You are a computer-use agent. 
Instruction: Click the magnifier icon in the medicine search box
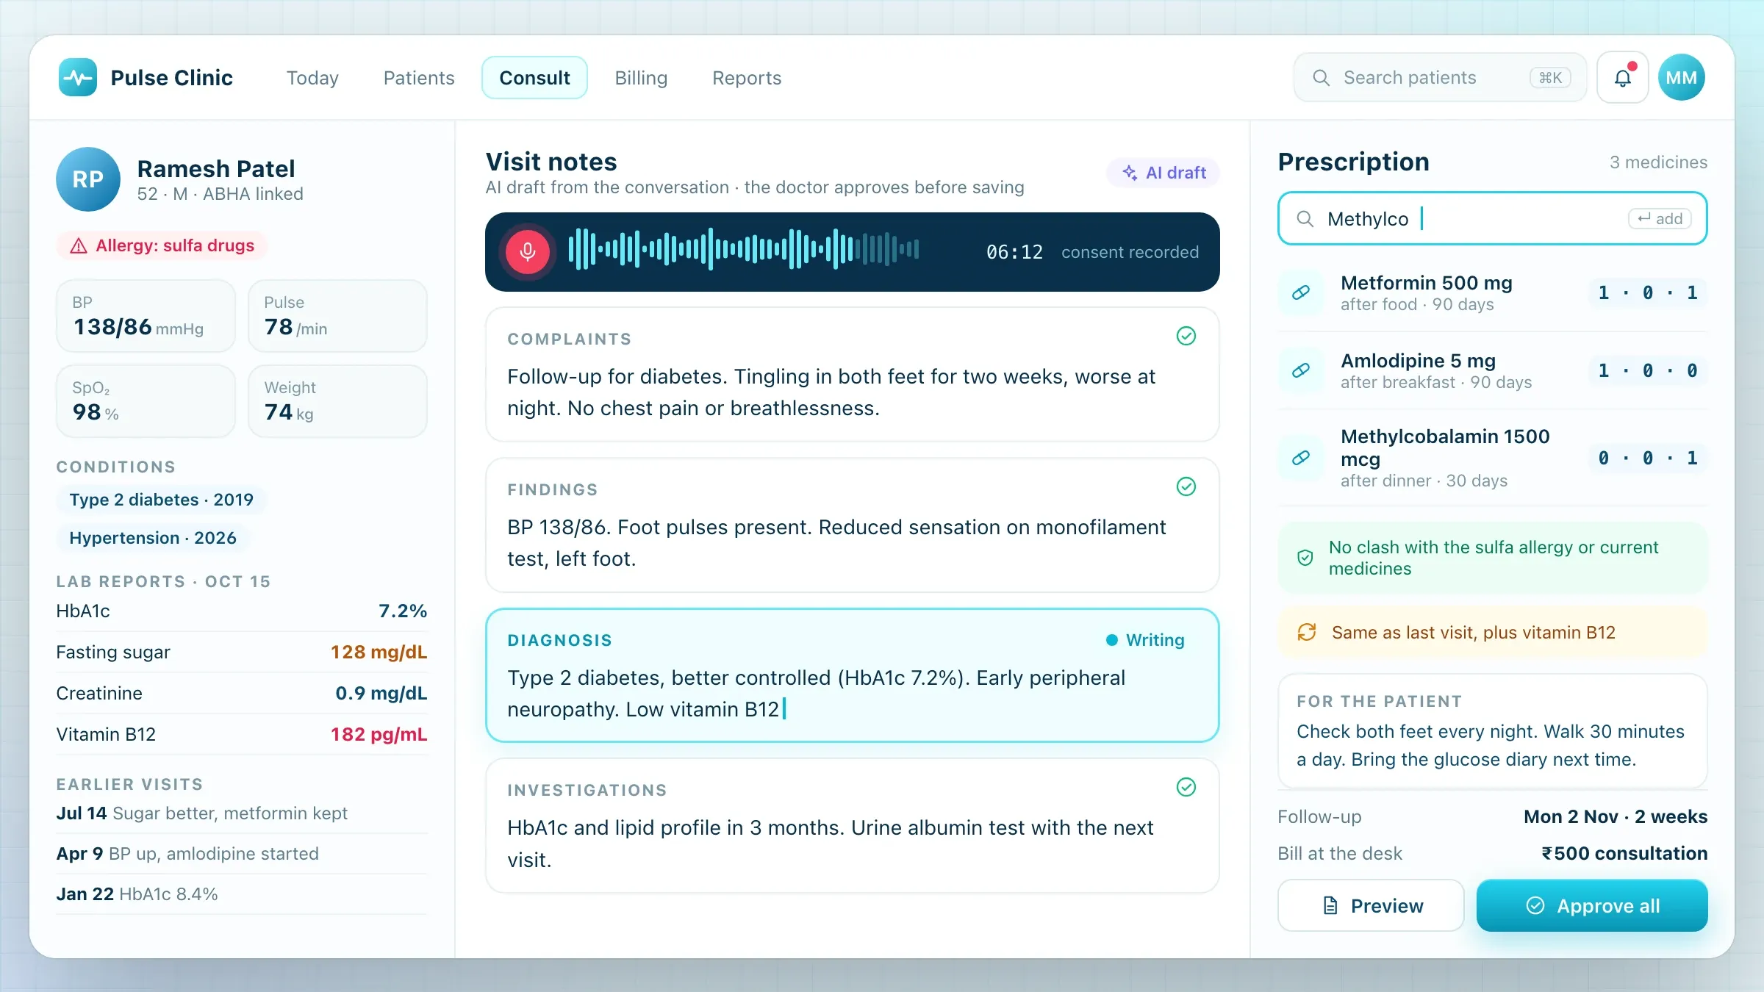(1305, 219)
